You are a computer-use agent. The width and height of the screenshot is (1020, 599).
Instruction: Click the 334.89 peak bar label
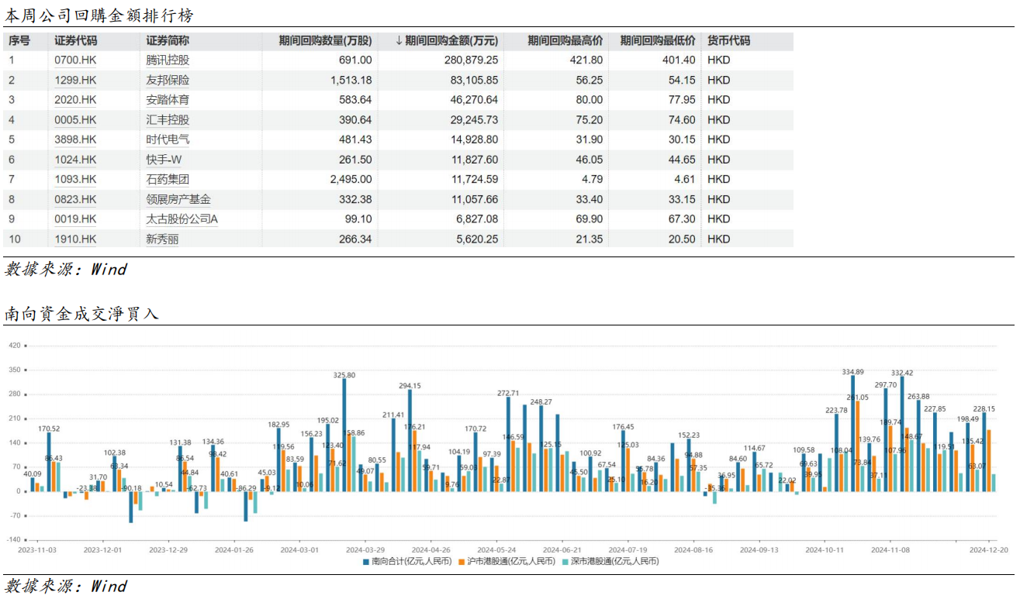click(x=853, y=372)
